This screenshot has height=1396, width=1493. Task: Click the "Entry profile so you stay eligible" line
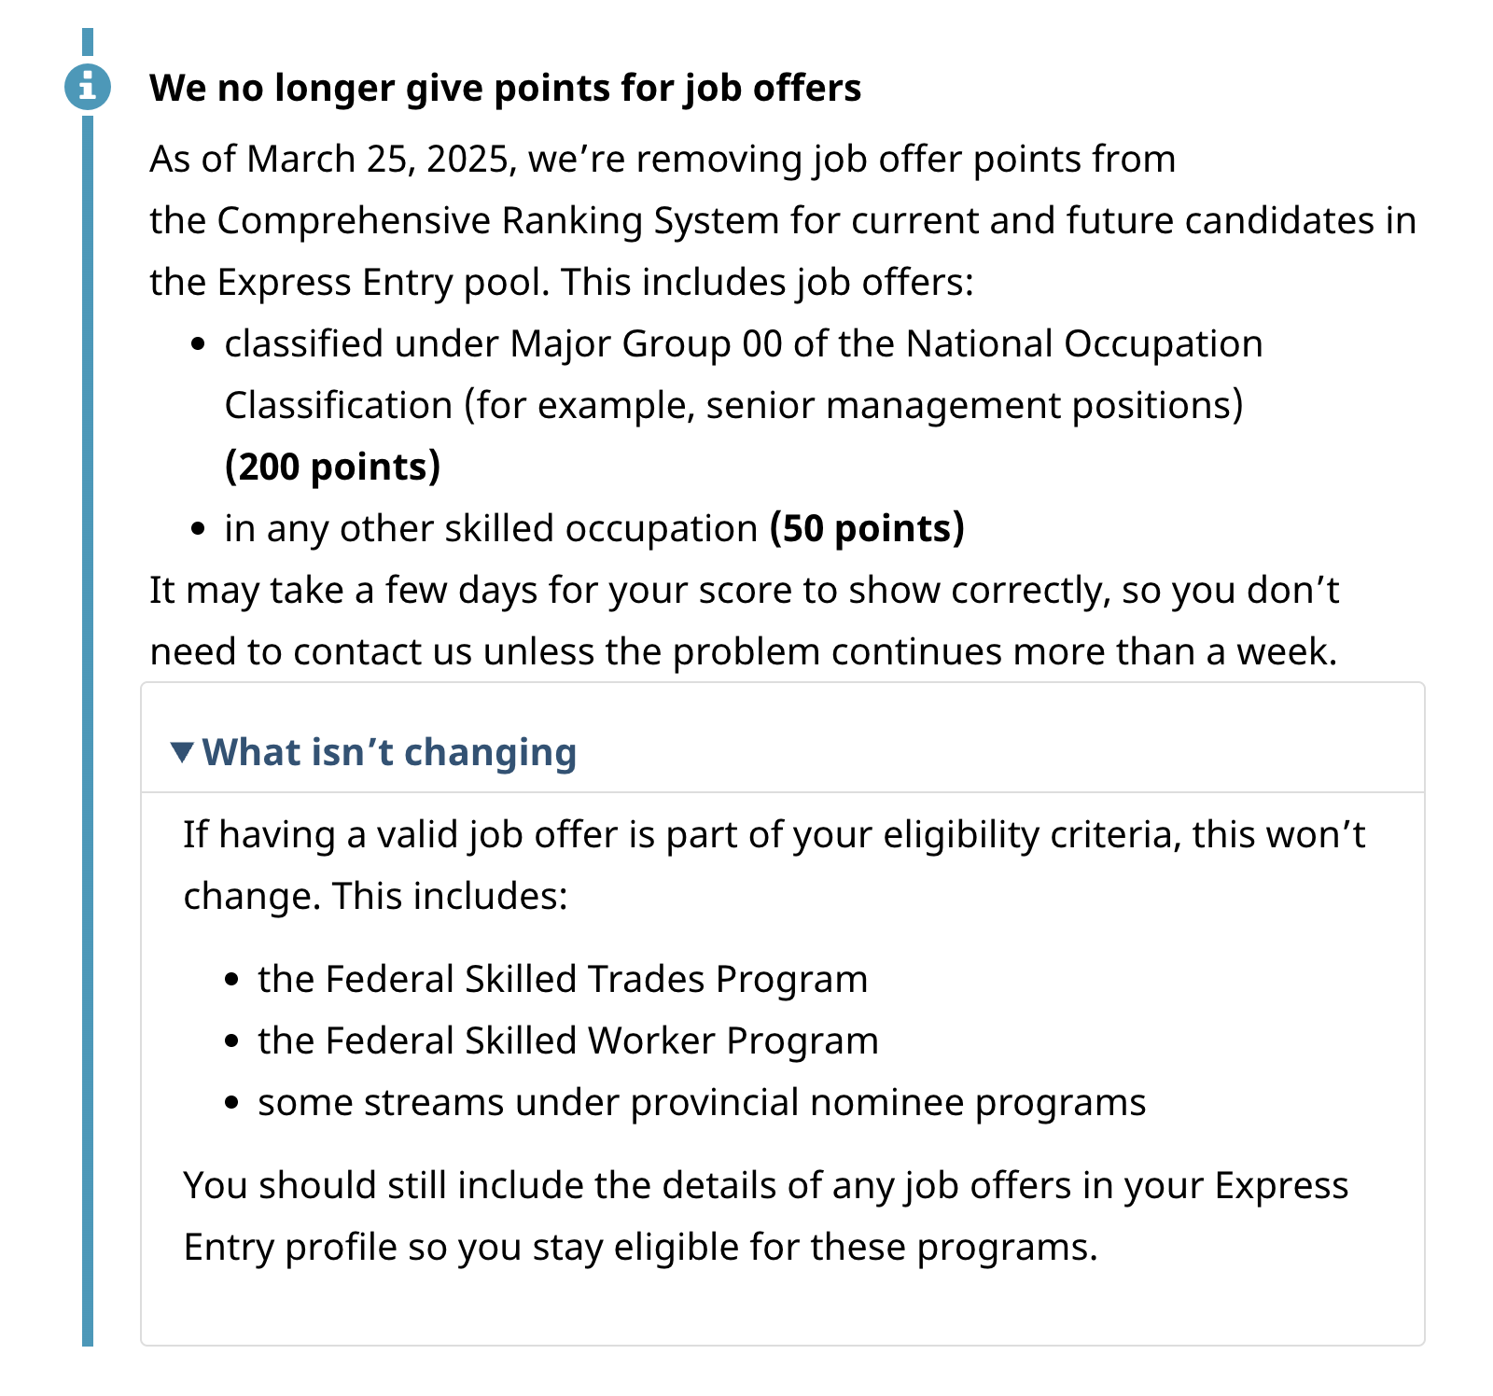[x=640, y=1248]
